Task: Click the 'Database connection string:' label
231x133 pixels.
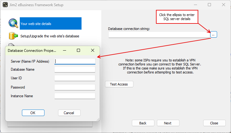Action: [129, 29]
